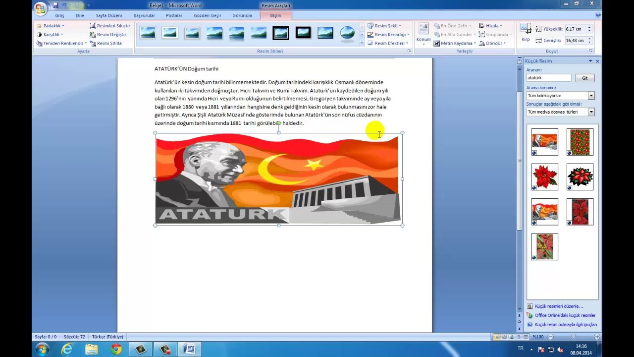This screenshot has height=357, width=634.
Task: Switch to the Sayfa Düzeni tab
Action: point(108,15)
